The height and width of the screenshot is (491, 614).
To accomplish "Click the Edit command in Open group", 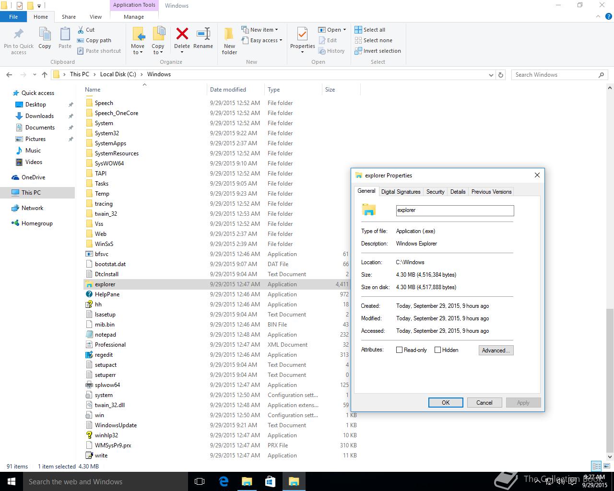I will [328, 40].
